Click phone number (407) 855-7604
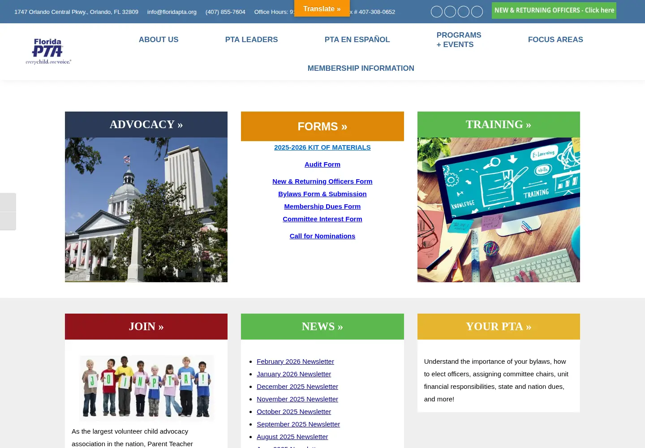This screenshot has width=645, height=448. coord(225,12)
